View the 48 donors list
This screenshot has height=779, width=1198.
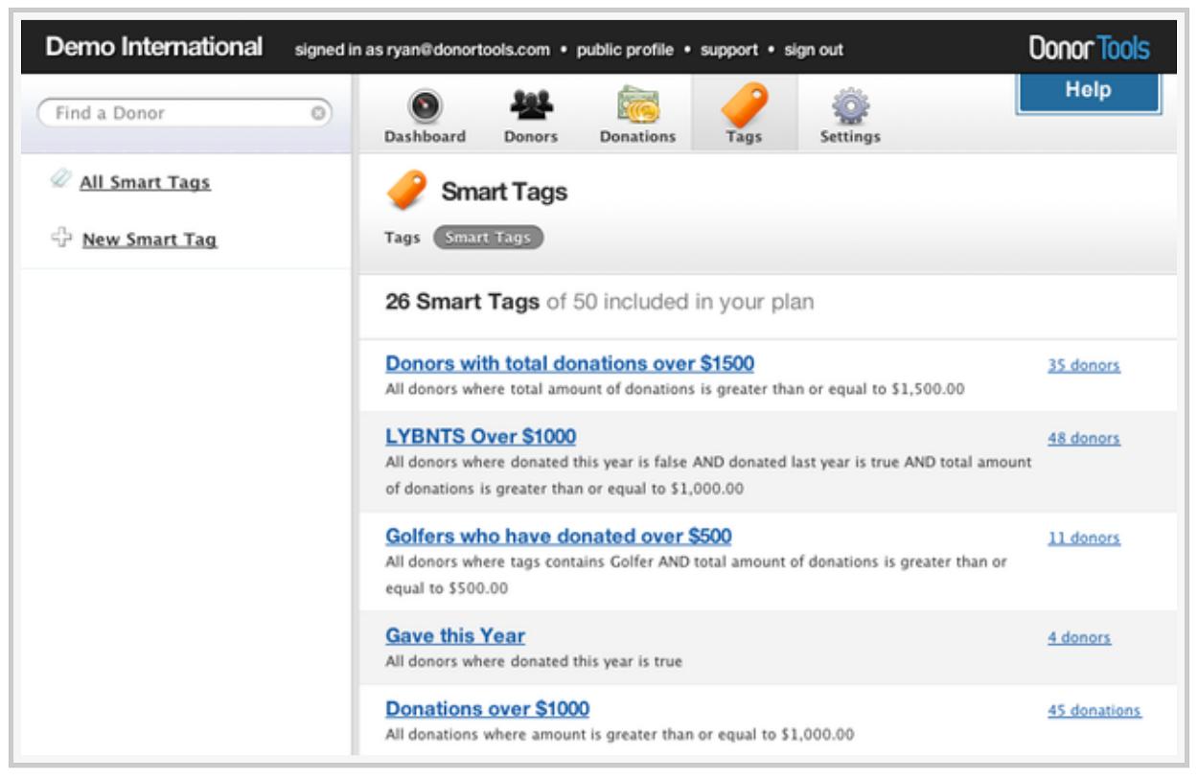[1083, 438]
